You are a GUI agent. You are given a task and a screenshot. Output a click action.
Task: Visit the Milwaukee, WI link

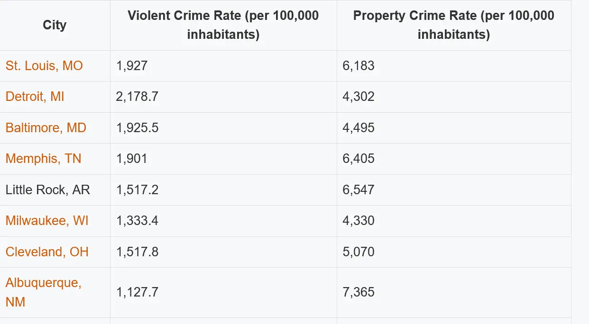pyautogui.click(x=47, y=221)
